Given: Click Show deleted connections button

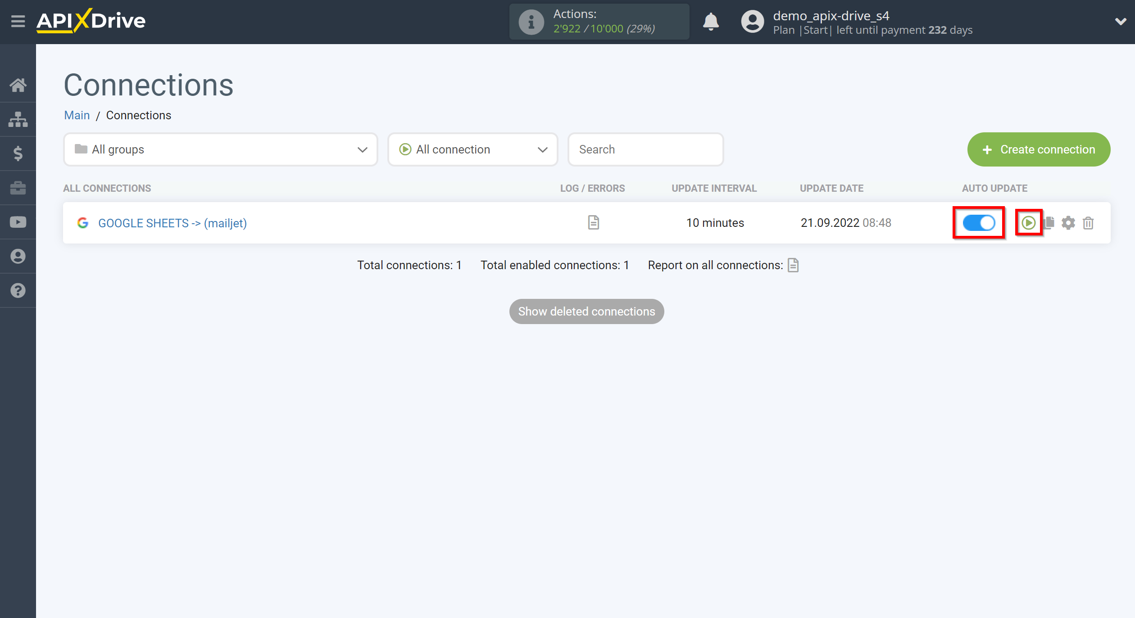Looking at the screenshot, I should pos(586,311).
